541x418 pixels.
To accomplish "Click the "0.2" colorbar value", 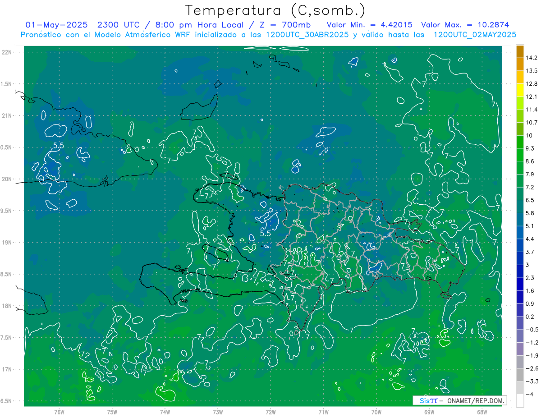I will (530, 317).
